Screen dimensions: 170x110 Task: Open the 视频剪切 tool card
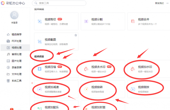56,21
